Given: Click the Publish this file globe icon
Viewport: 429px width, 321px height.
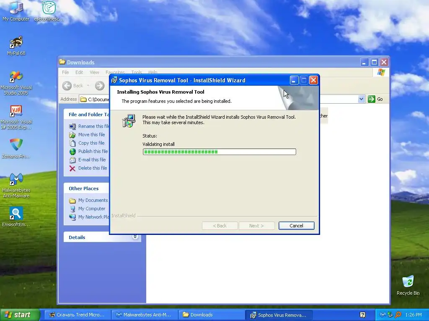Looking at the screenshot, I should [x=72, y=151].
